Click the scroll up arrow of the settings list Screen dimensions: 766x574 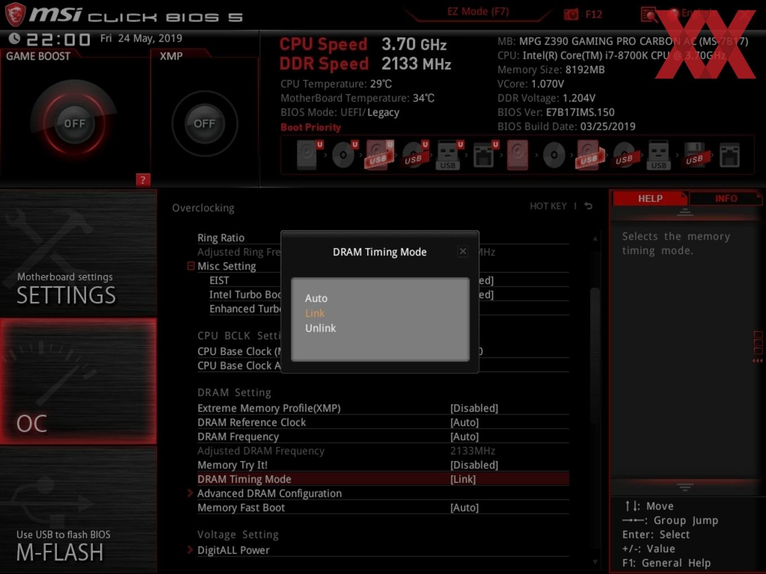pos(595,239)
